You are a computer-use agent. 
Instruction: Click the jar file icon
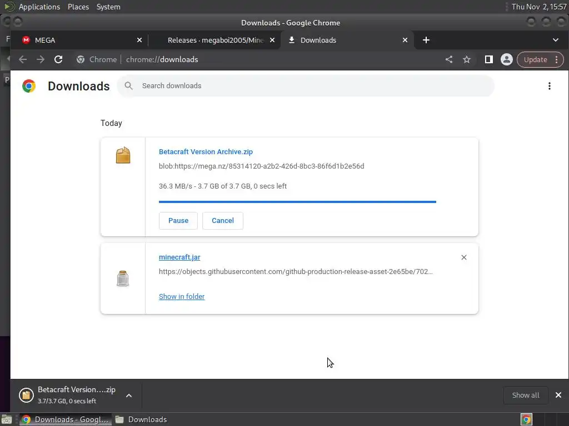[123, 278]
